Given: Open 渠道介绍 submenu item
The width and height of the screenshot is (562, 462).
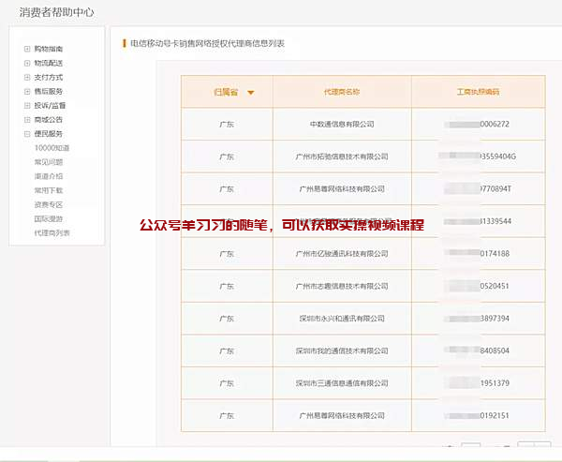Looking at the screenshot, I should [x=49, y=176].
